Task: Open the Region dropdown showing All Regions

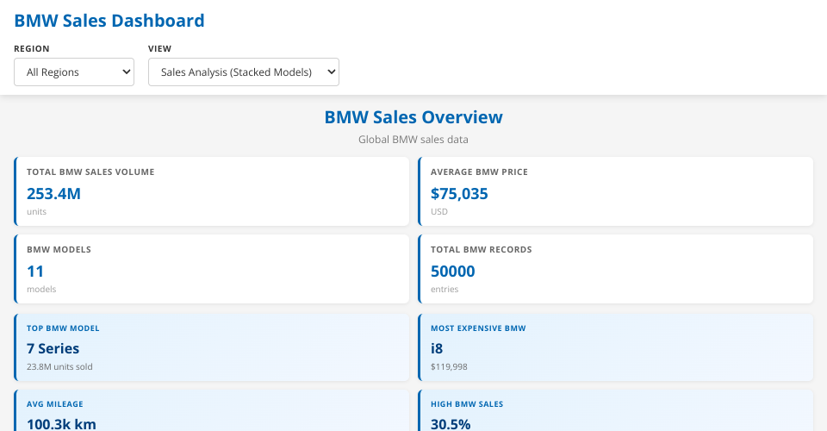Action: [74, 72]
